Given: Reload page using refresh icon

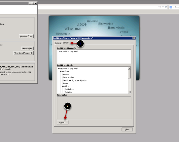Looking at the screenshot, I should coord(166,7).
